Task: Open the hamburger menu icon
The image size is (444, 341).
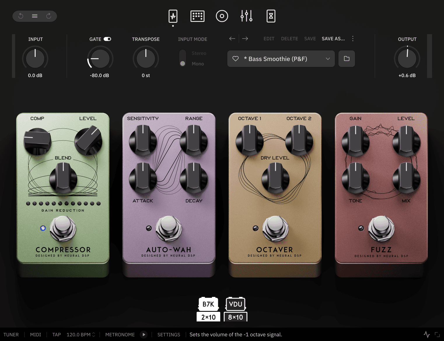Action: [x=35, y=16]
